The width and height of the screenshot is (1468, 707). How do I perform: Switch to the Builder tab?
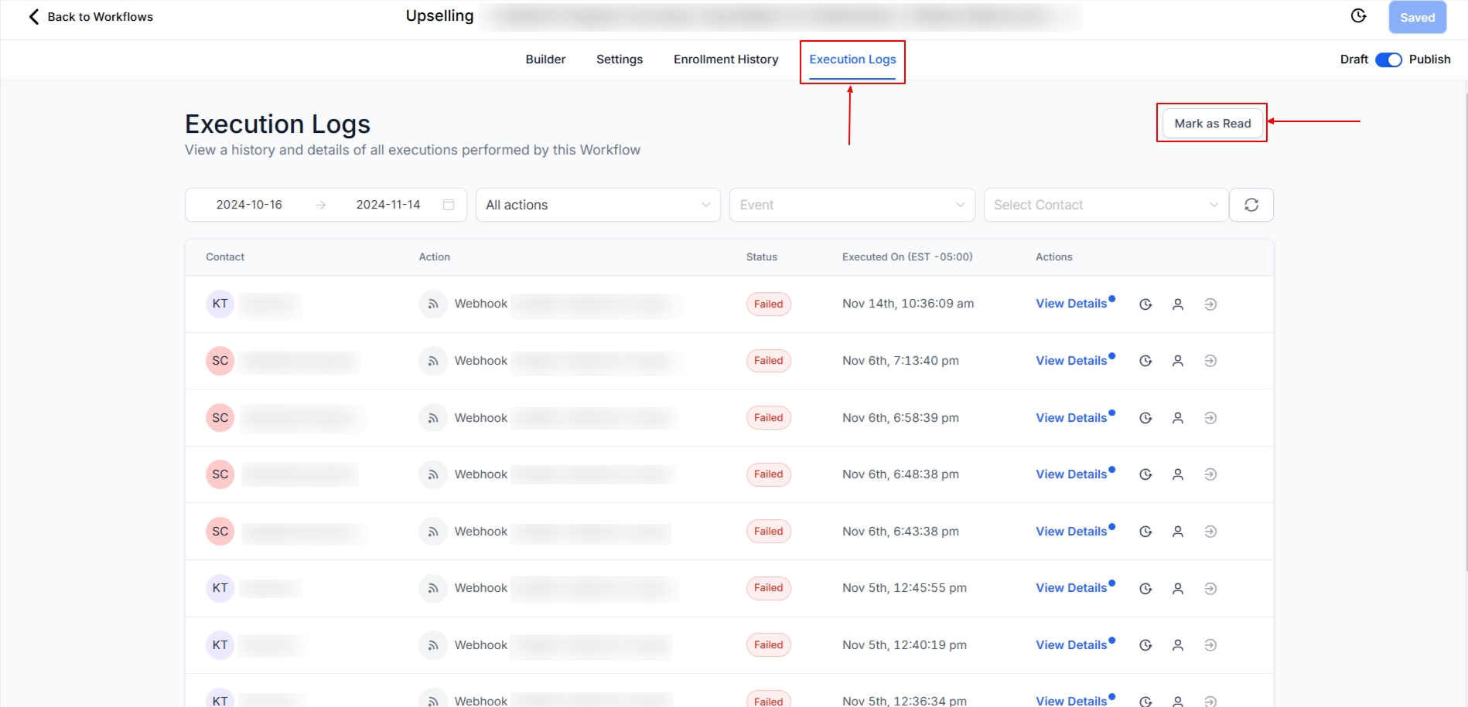(545, 59)
